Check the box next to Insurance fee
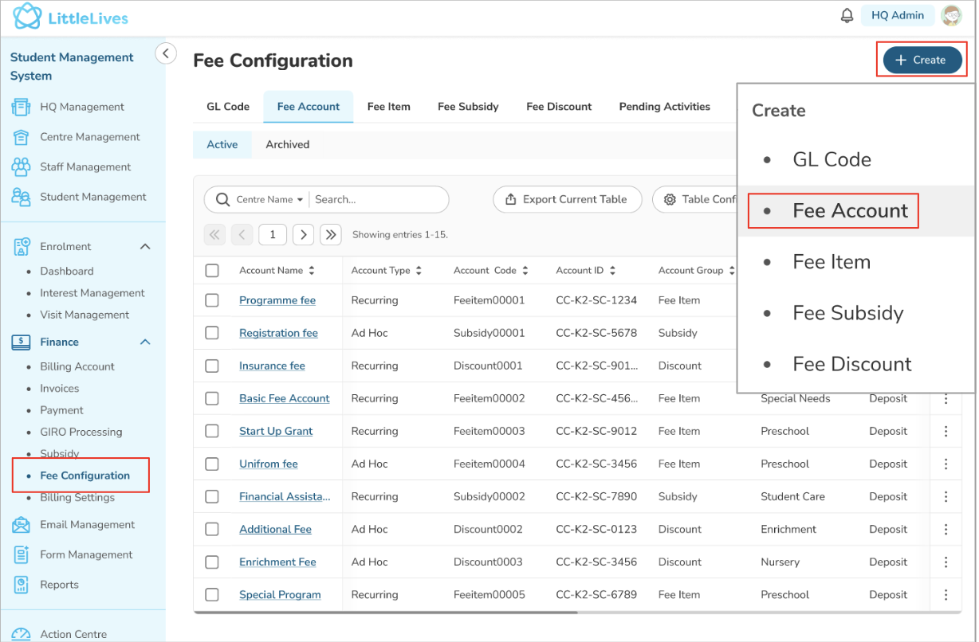This screenshot has width=979, height=642. point(212,366)
